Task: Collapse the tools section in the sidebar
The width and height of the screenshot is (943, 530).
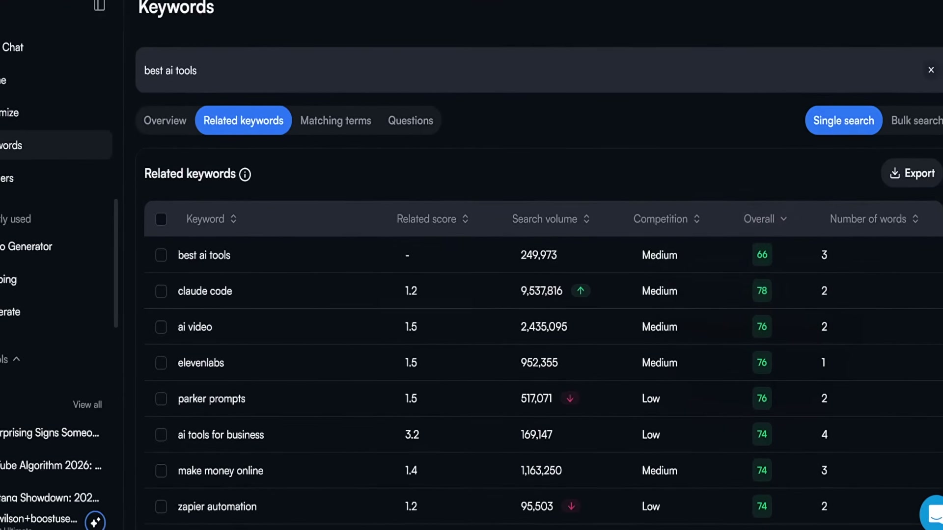Action: 16,359
